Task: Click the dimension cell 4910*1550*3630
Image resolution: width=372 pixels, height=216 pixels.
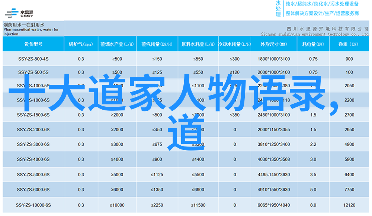Action: pyautogui.click(x=274, y=190)
